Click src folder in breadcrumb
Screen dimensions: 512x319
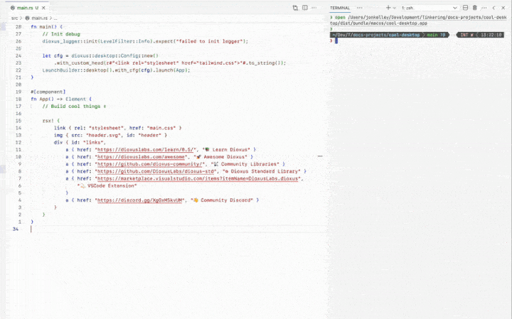coord(14,17)
